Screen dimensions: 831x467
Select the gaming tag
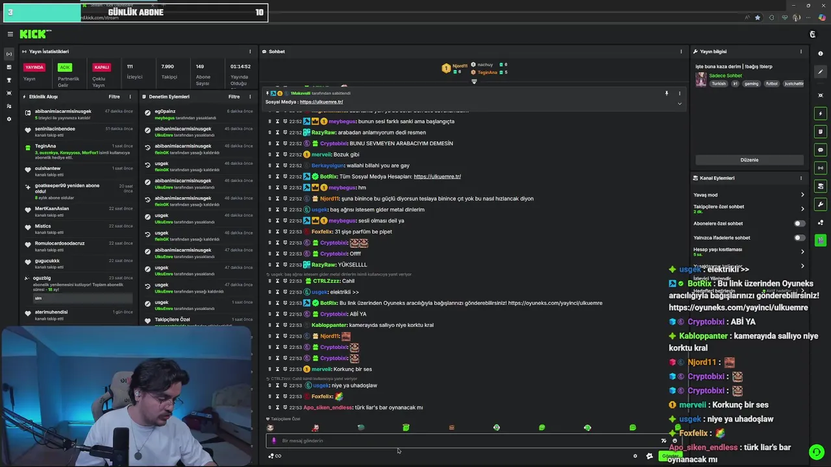[751, 84]
